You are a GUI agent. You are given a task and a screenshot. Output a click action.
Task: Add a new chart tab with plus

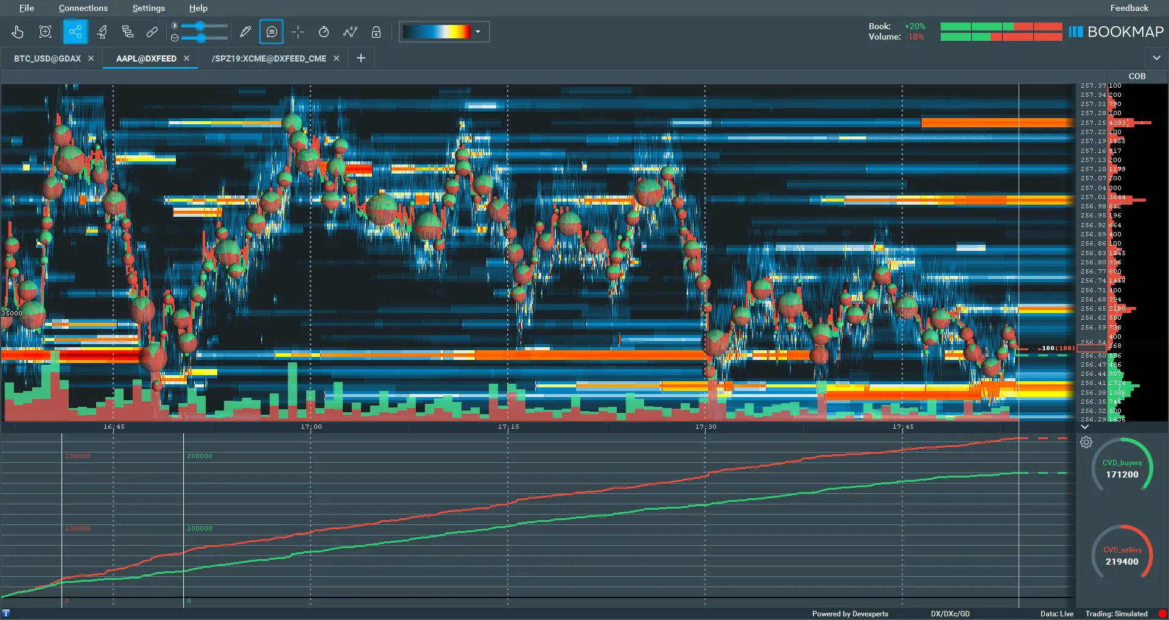pyautogui.click(x=361, y=58)
